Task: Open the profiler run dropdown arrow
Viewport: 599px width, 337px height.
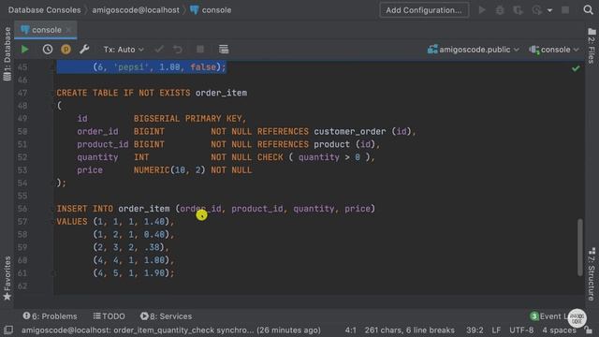Action: pos(549,10)
